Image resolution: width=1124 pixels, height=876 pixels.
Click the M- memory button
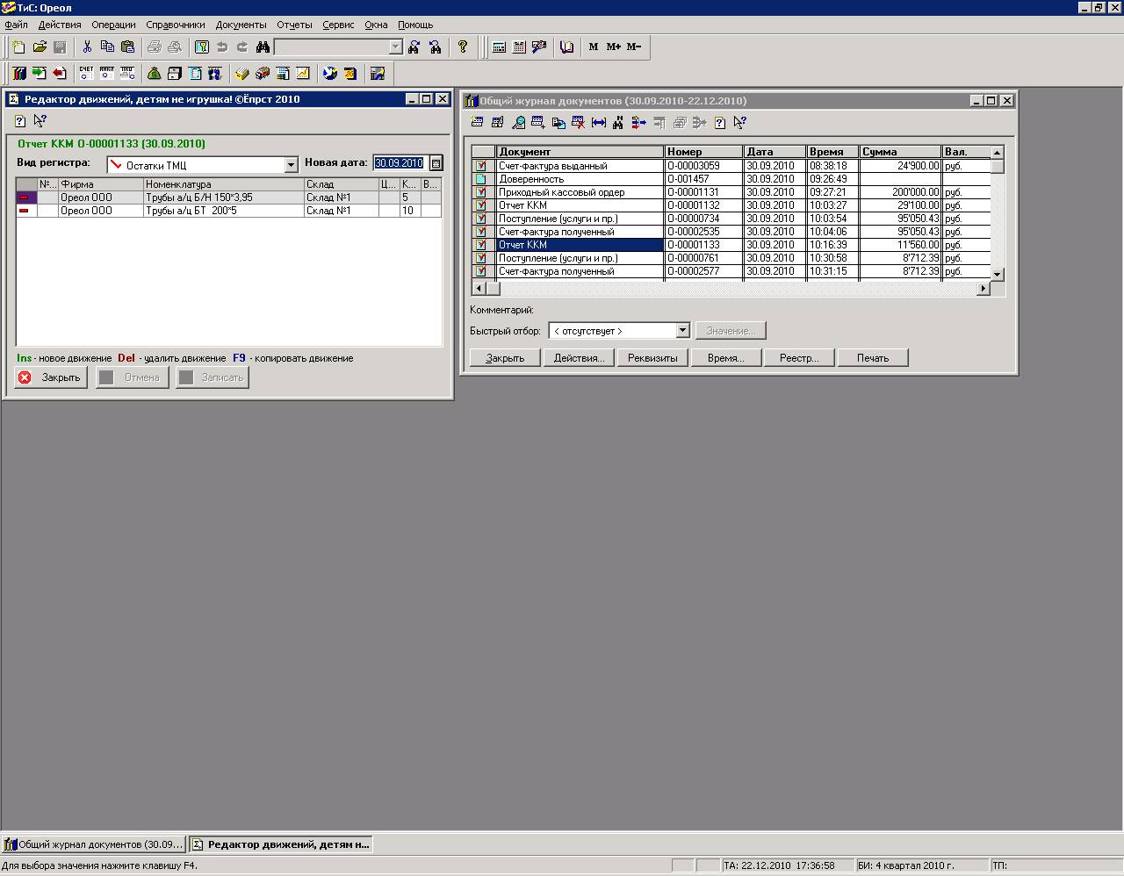634,47
